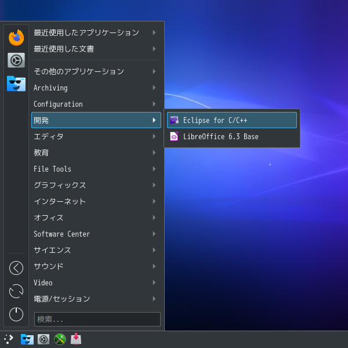Screen dimensions: 348x348
Task: Open the Software Center category
Action: tap(96, 234)
